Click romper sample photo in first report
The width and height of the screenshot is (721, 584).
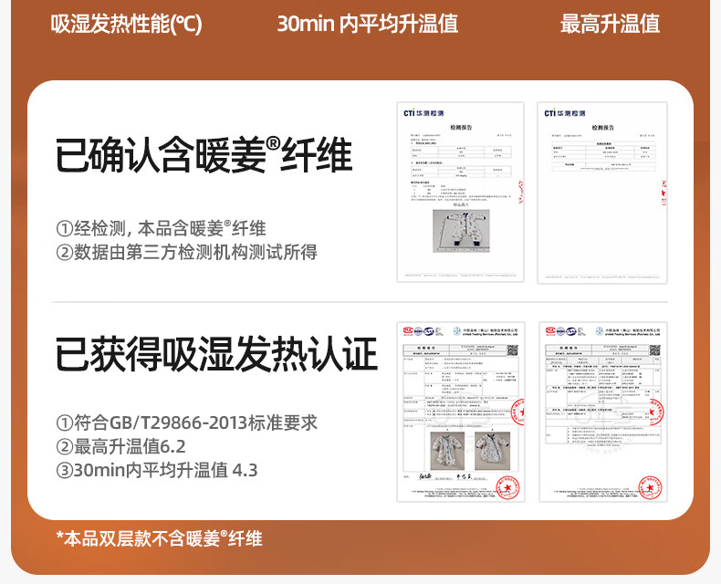[x=461, y=231]
